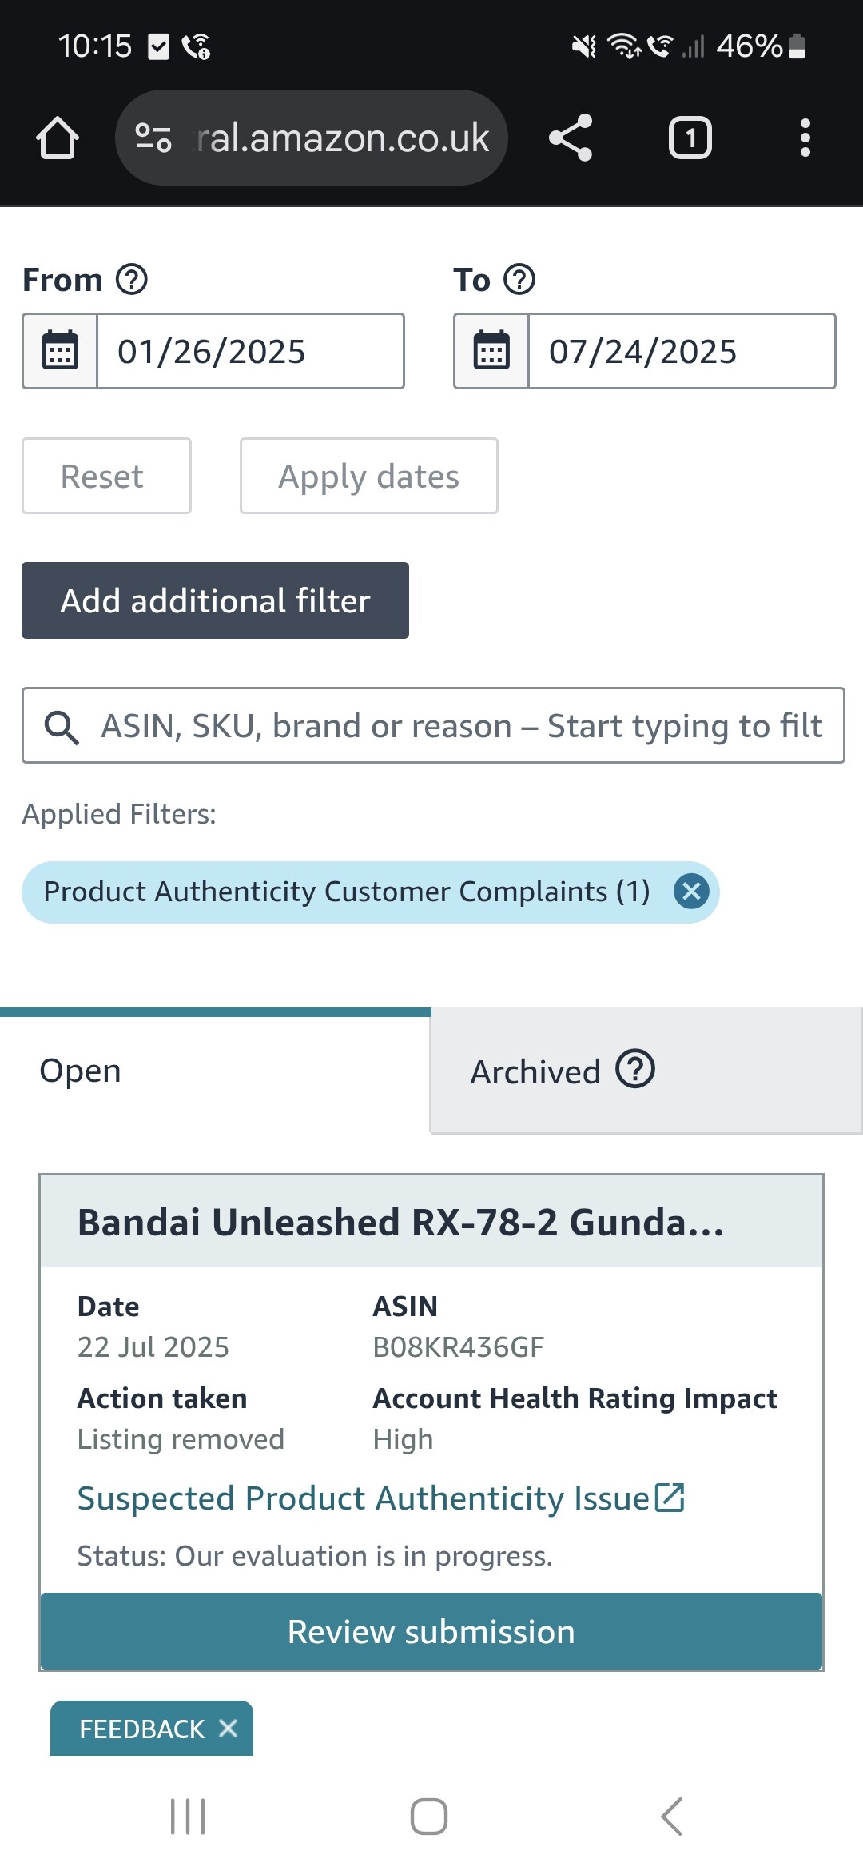
Task: Dismiss the FEEDBACK tab with X
Action: tap(229, 1728)
